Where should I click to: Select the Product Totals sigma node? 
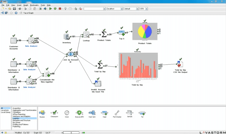pyautogui.click(x=104, y=35)
